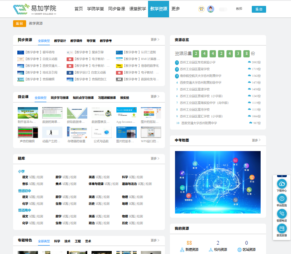The width and height of the screenshot is (291, 254).
Task: Click the file icon of 数据收集与...
Action: coord(119,79)
